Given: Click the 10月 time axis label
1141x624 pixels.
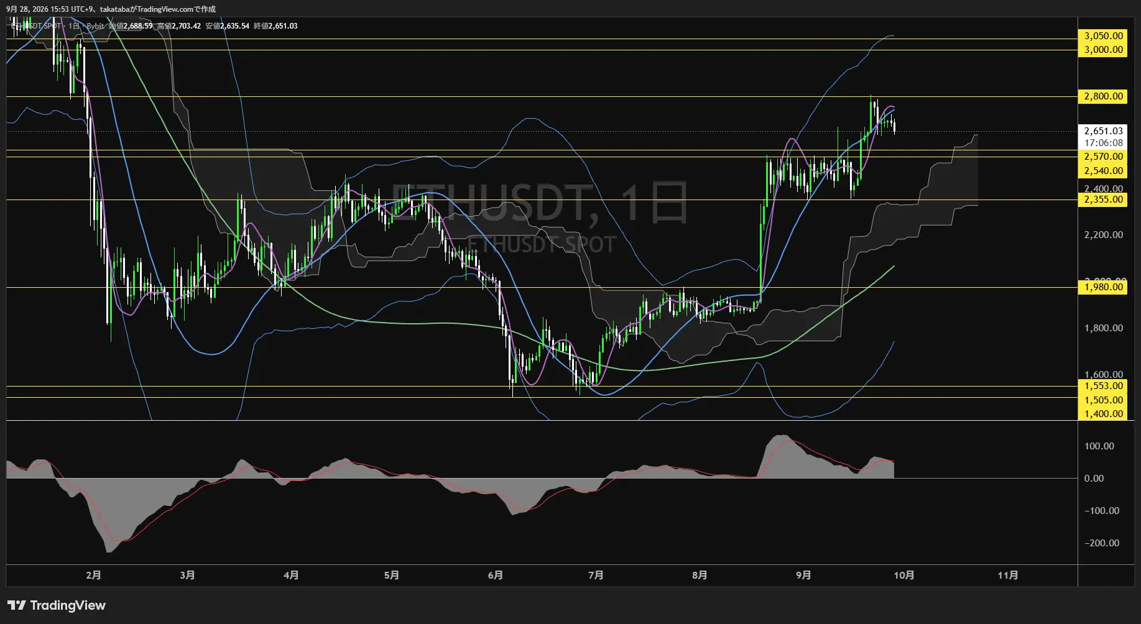Looking at the screenshot, I should [904, 576].
